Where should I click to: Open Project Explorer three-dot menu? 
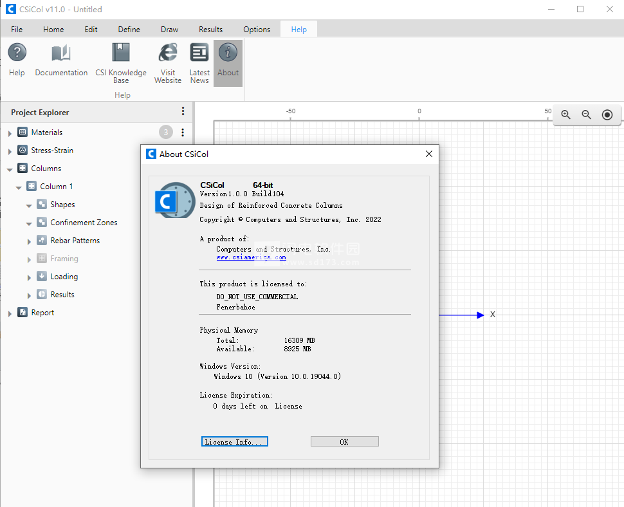pyautogui.click(x=183, y=111)
